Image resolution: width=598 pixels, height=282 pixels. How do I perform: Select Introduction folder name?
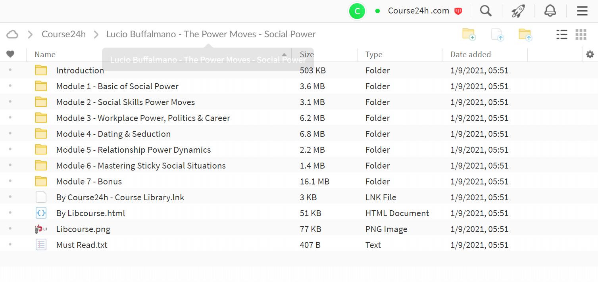(80, 70)
